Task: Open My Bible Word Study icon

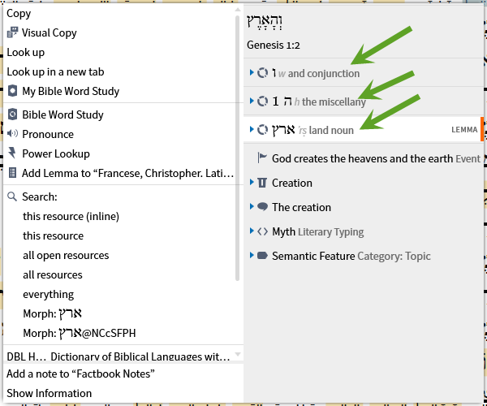Action: [12, 91]
